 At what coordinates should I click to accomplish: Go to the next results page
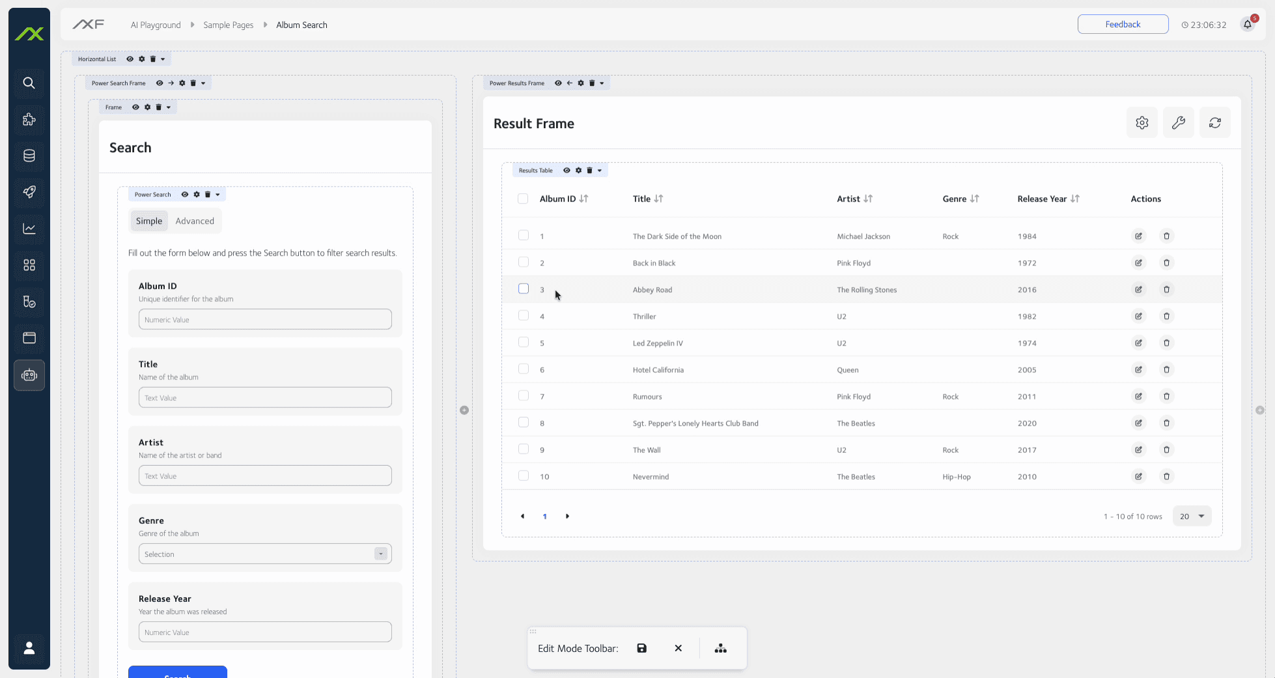pos(567,516)
